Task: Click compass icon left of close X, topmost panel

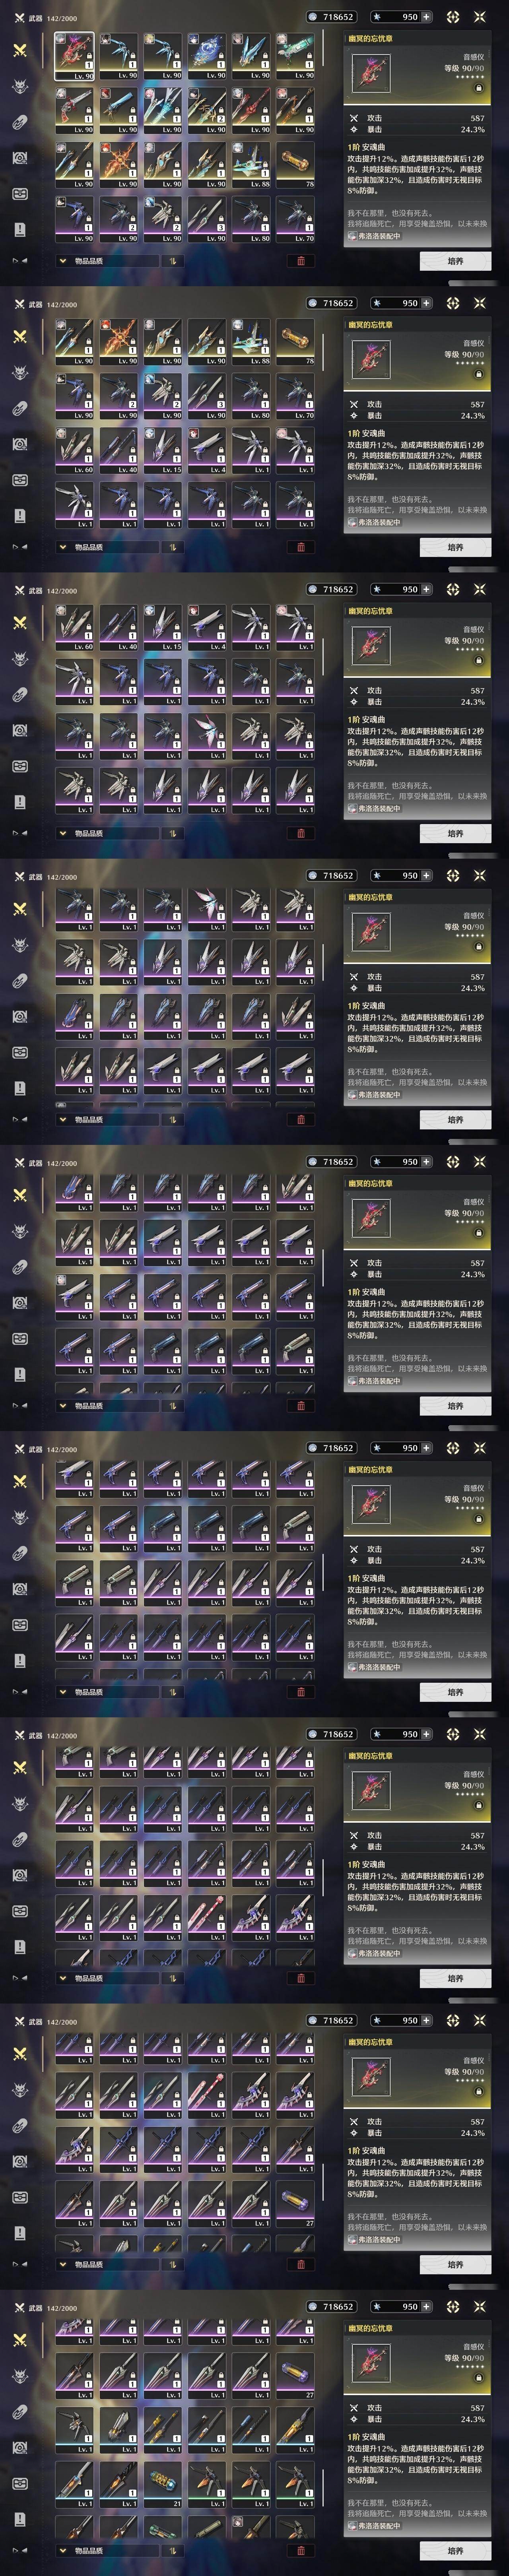Action: pos(453,17)
